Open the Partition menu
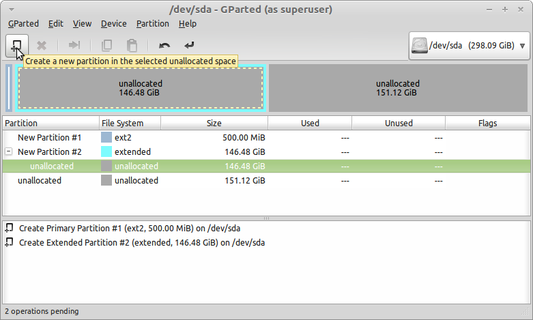The height and width of the screenshot is (320, 533). point(153,24)
